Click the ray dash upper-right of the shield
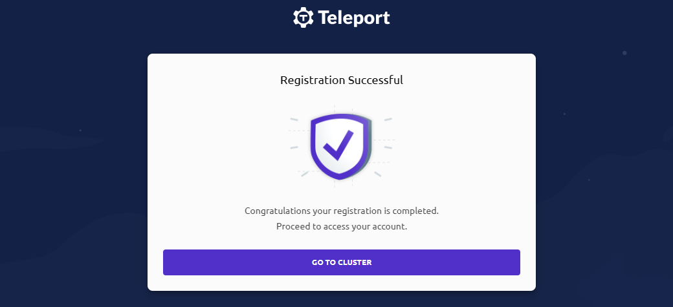This screenshot has height=307, width=673. [388, 120]
